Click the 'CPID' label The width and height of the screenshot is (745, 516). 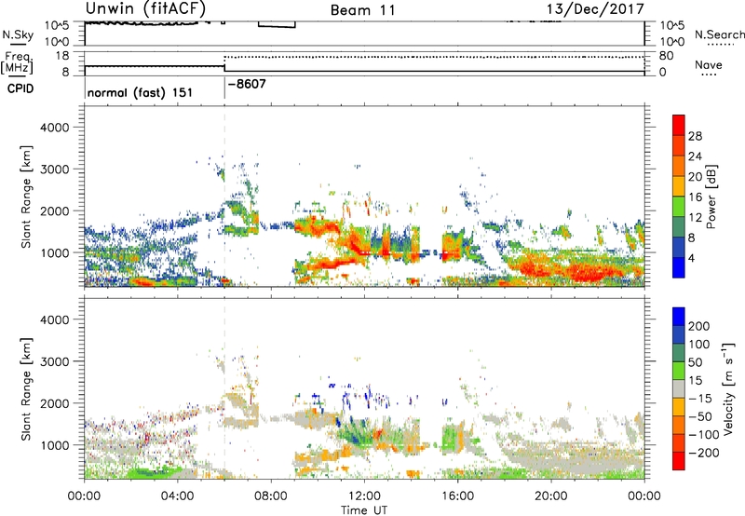[x=20, y=88]
